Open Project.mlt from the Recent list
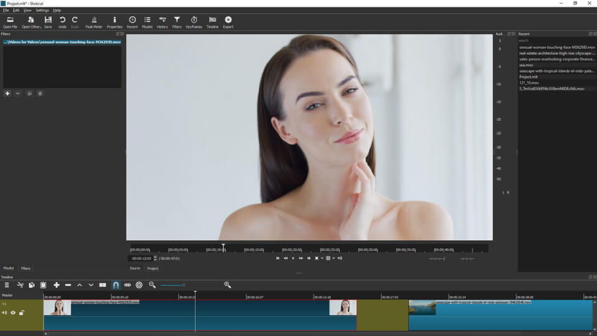Viewport: 597px width, 336px height. point(529,77)
